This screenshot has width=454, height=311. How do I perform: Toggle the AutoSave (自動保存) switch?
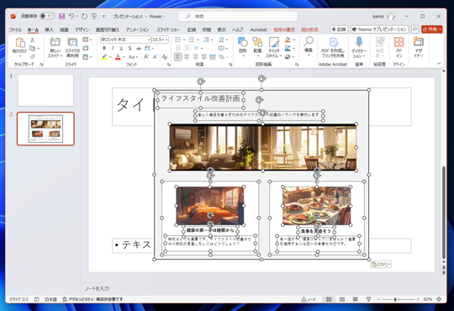(47, 16)
